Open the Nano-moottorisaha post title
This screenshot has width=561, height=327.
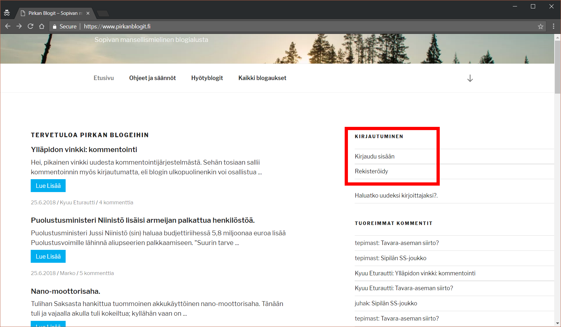pos(66,291)
